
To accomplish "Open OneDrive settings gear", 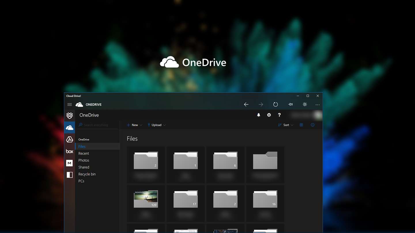I will (269, 115).
